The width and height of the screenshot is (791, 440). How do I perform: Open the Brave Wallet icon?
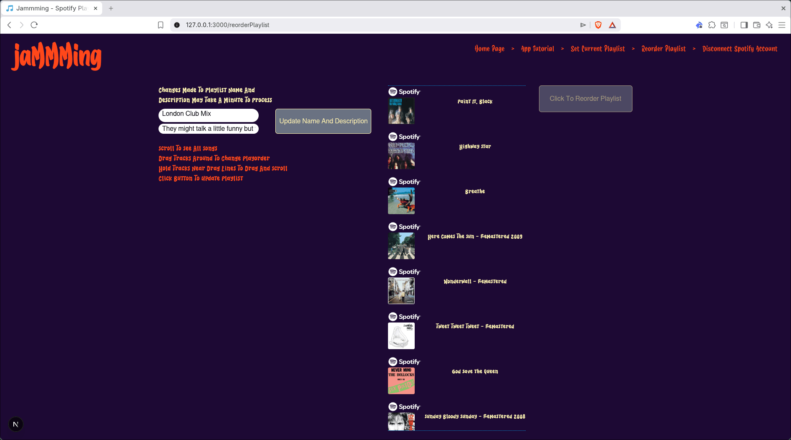pos(756,25)
